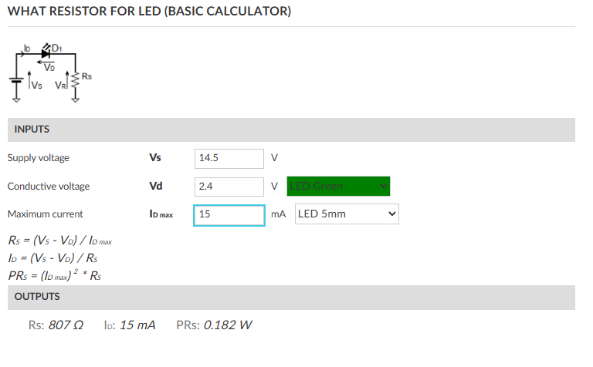Click the Maximum current label

(45, 214)
